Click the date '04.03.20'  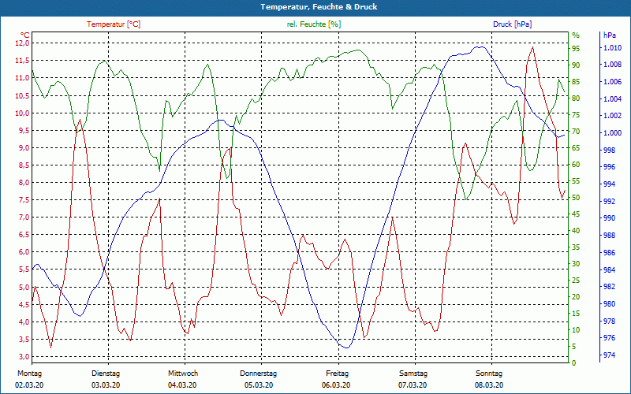pos(182,385)
